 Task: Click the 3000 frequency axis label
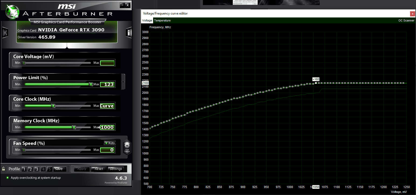(145, 32)
